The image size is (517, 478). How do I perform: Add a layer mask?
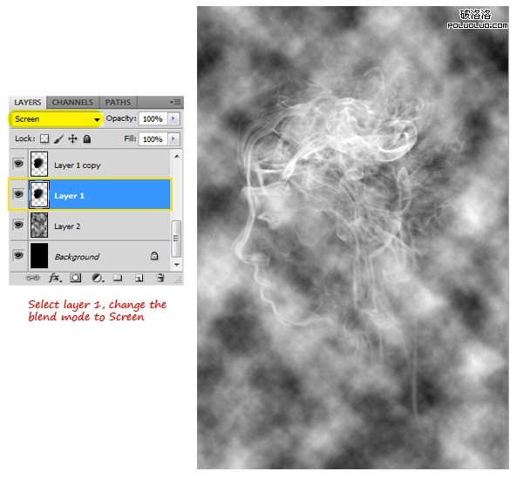click(76, 278)
